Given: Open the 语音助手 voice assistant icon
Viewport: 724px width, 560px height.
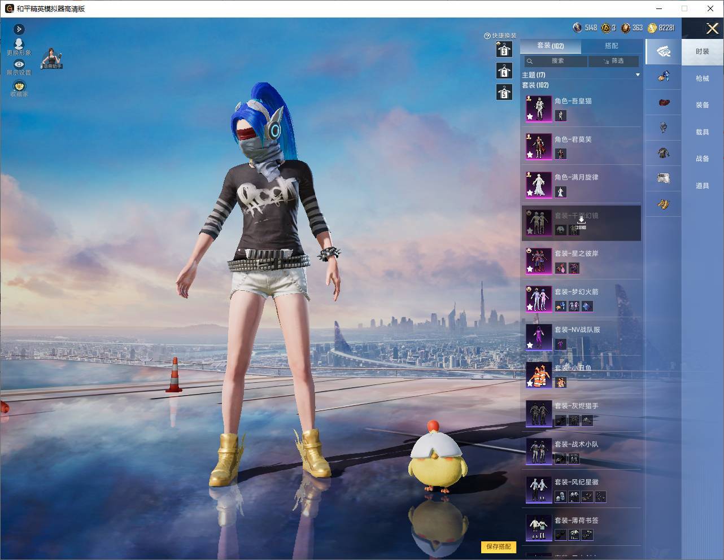Looking at the screenshot, I should [51, 58].
